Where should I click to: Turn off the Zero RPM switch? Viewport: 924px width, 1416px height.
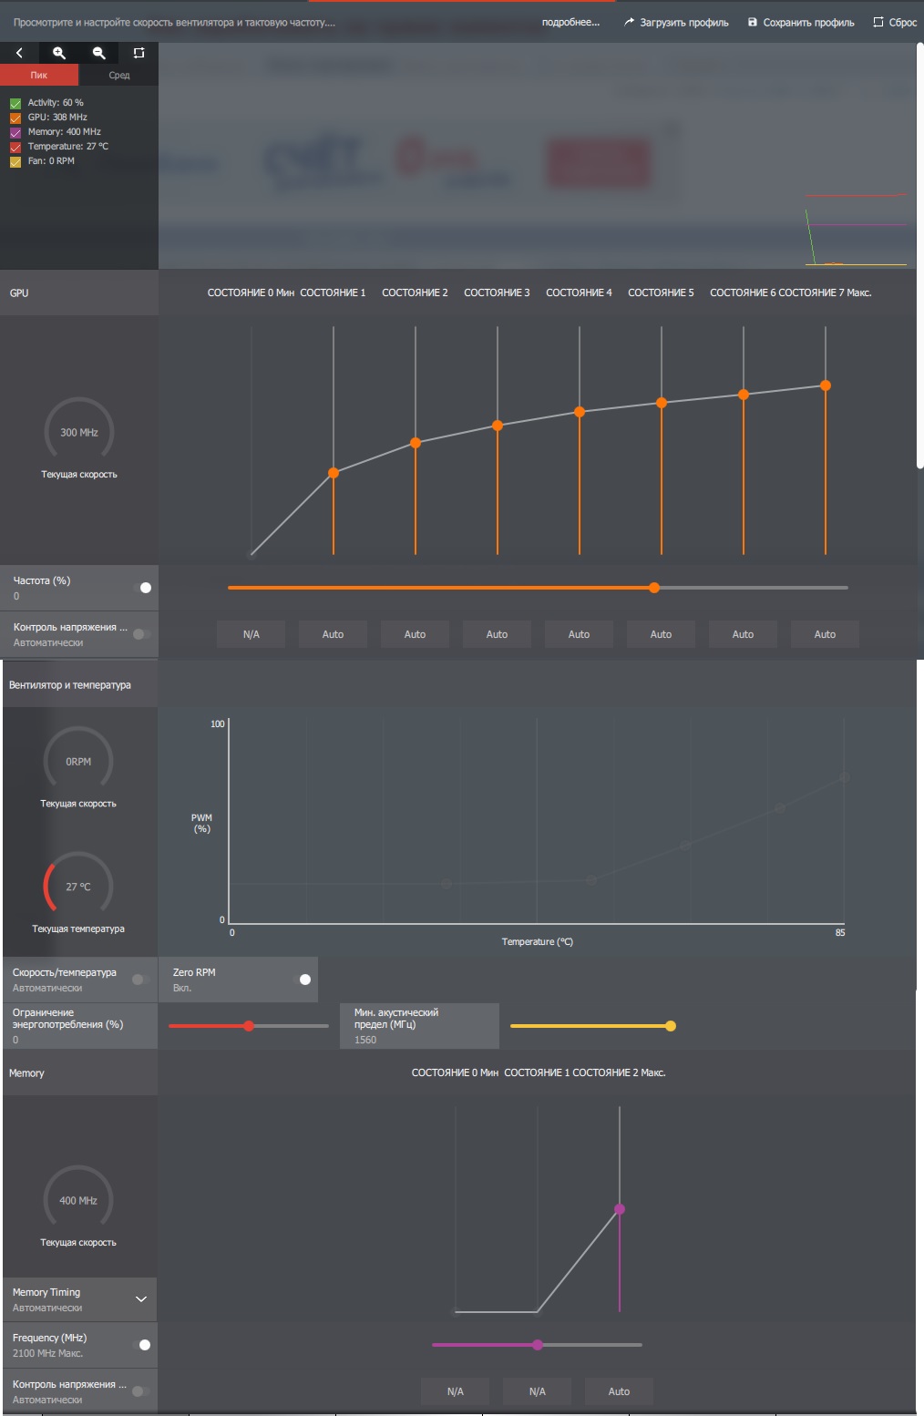303,980
